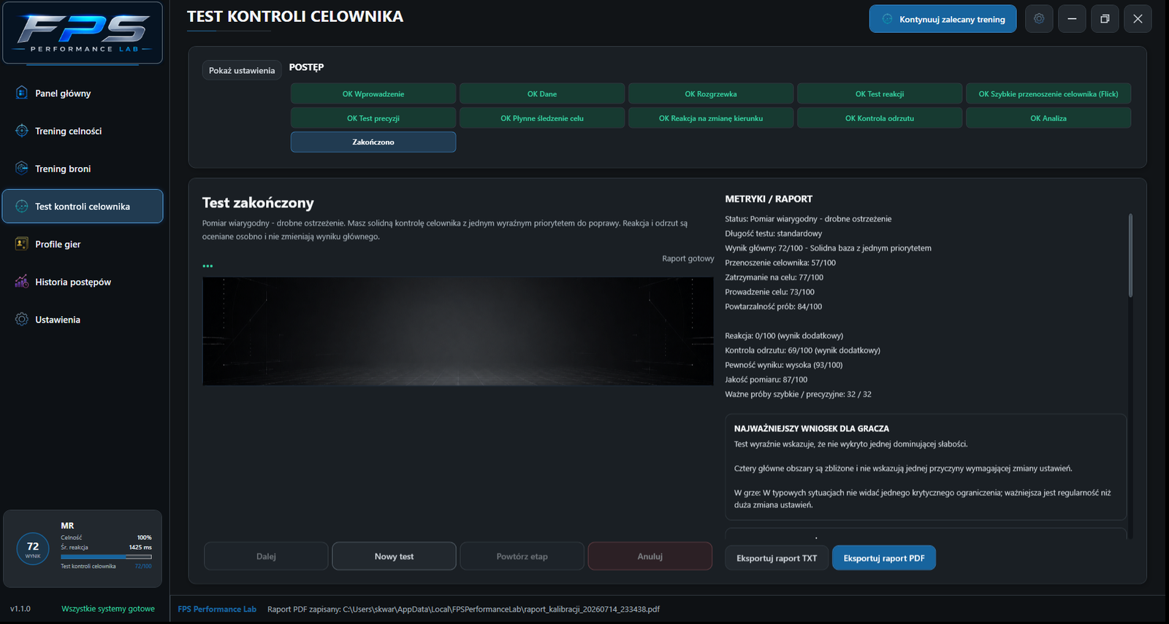Click Wynik główny: 72/100 line
Image resolution: width=1169 pixels, height=624 pixels.
828,248
